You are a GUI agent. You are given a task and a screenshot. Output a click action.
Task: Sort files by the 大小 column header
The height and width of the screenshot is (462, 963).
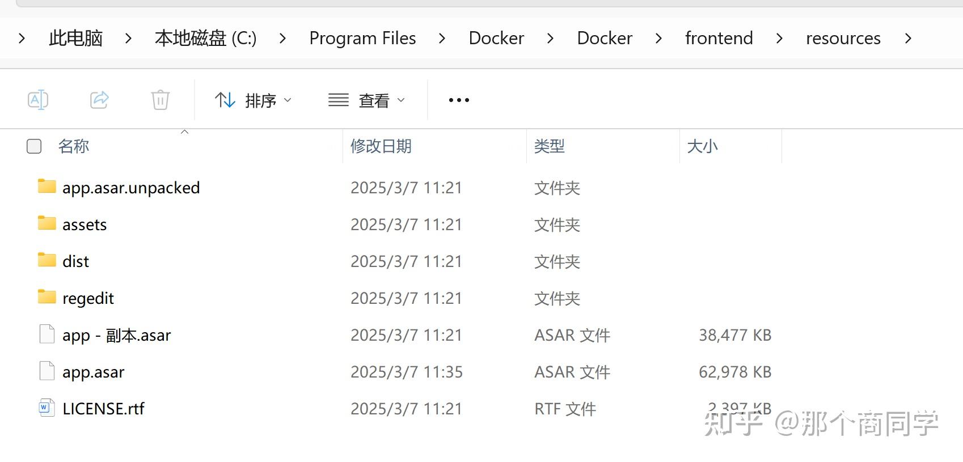point(702,146)
